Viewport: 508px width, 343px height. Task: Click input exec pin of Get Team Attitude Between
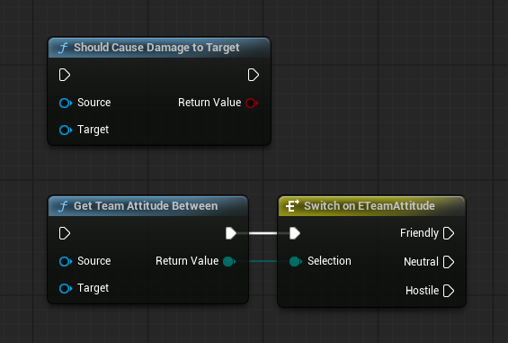point(65,233)
